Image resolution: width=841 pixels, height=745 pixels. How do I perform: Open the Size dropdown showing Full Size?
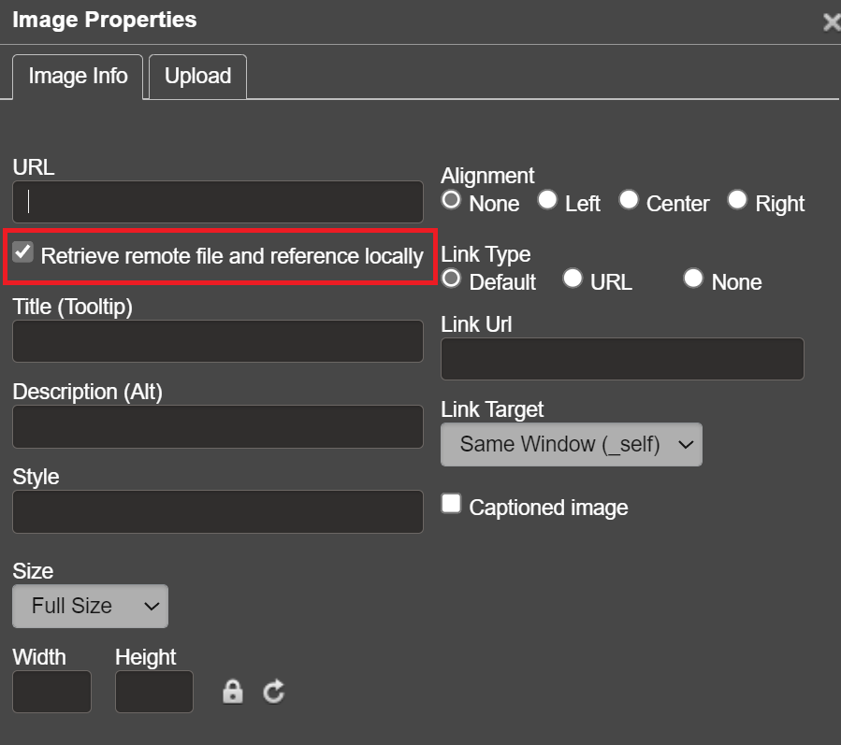pos(90,606)
